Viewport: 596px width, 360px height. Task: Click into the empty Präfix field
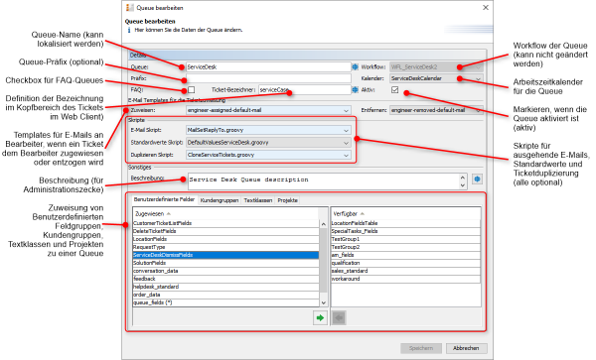click(268, 78)
